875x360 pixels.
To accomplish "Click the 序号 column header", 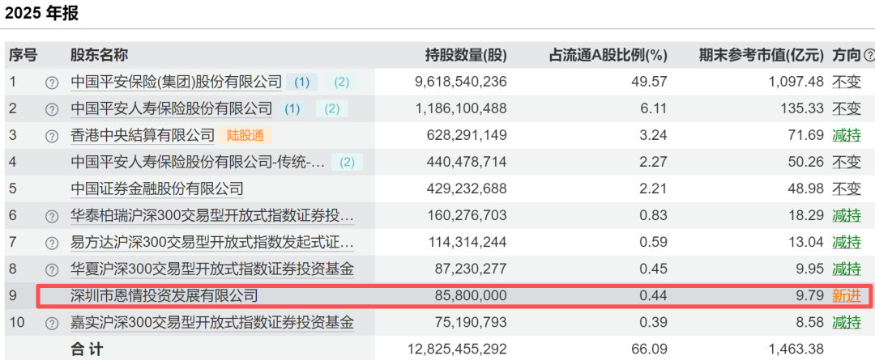I will 23,55.
